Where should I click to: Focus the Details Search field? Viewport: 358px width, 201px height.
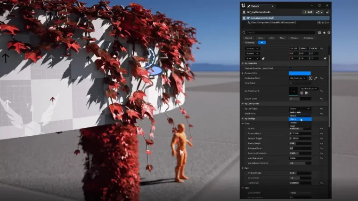278,32
